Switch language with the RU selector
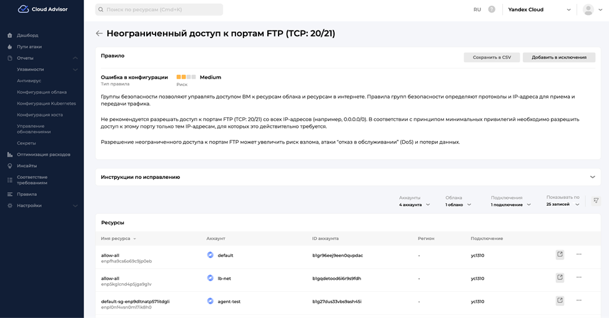The height and width of the screenshot is (318, 609). pos(477,9)
